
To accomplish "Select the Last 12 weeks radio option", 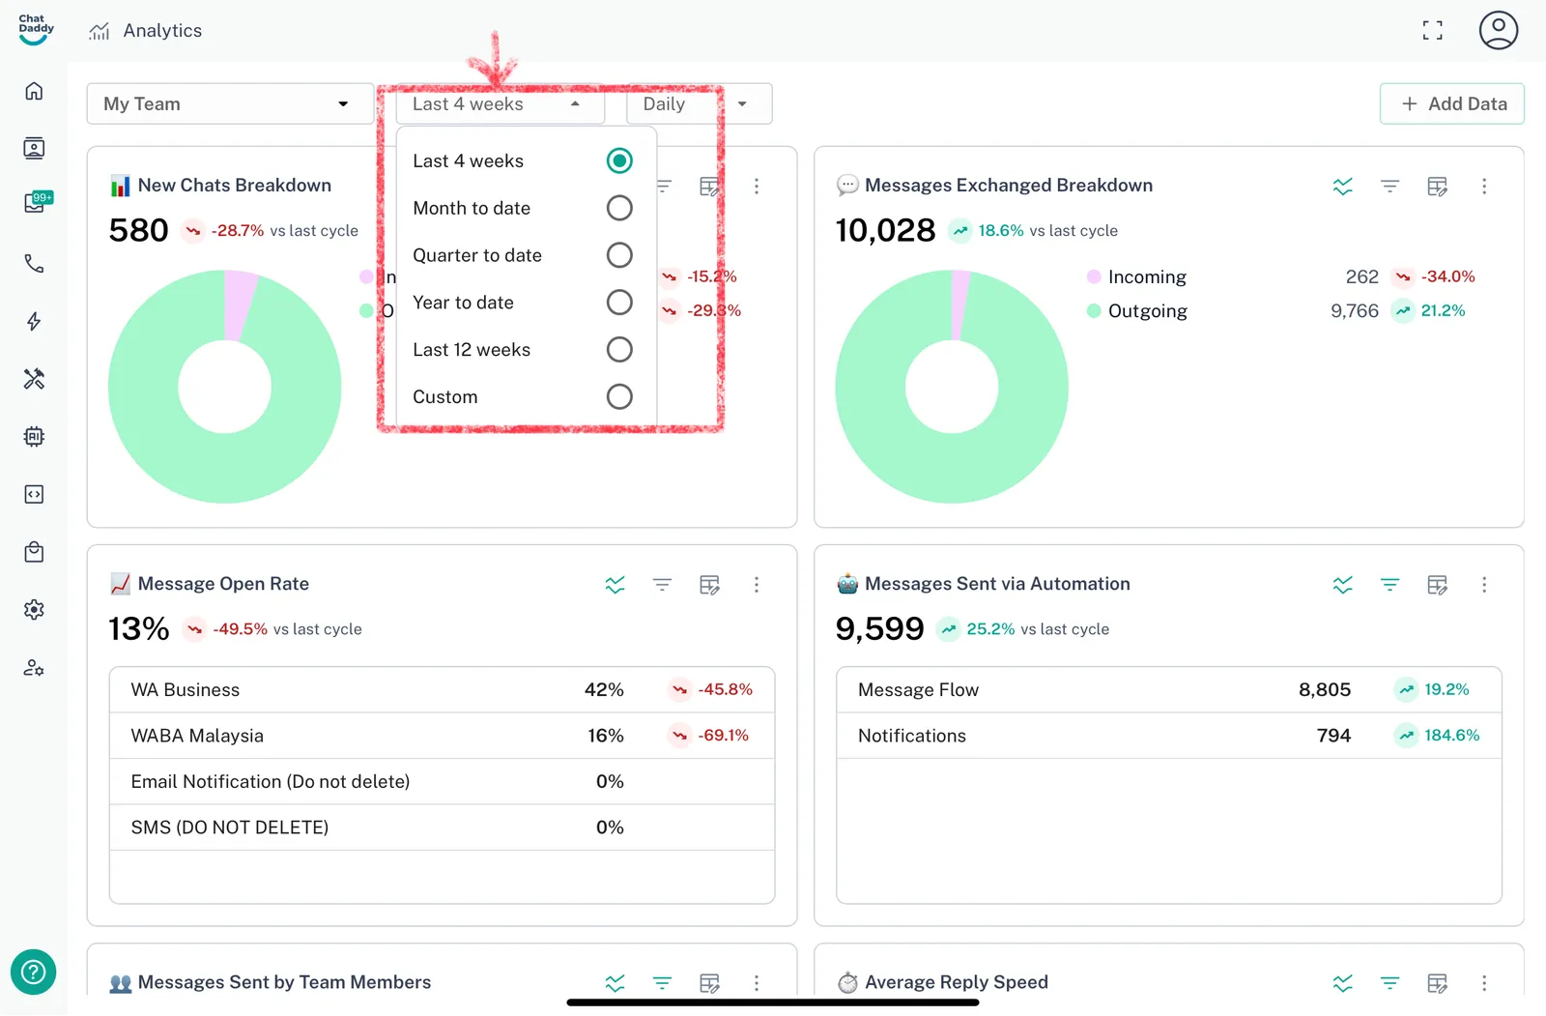I will pos(619,350).
